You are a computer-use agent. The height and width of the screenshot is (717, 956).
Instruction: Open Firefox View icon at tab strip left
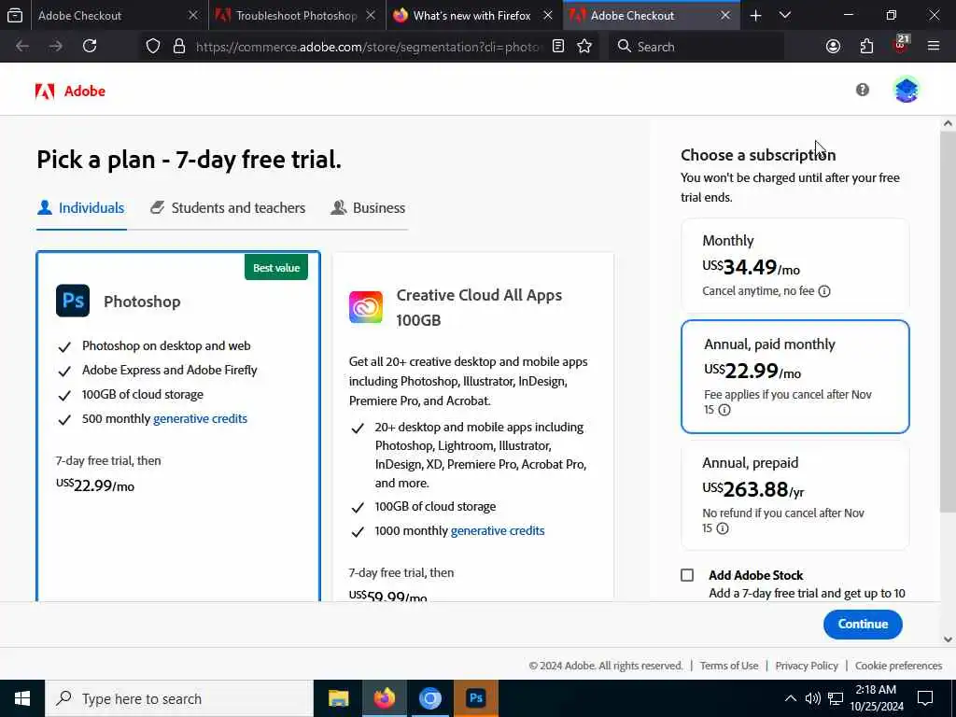point(15,15)
